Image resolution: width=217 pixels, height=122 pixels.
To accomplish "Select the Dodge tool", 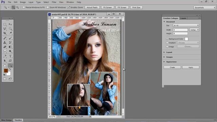I will [11, 51].
